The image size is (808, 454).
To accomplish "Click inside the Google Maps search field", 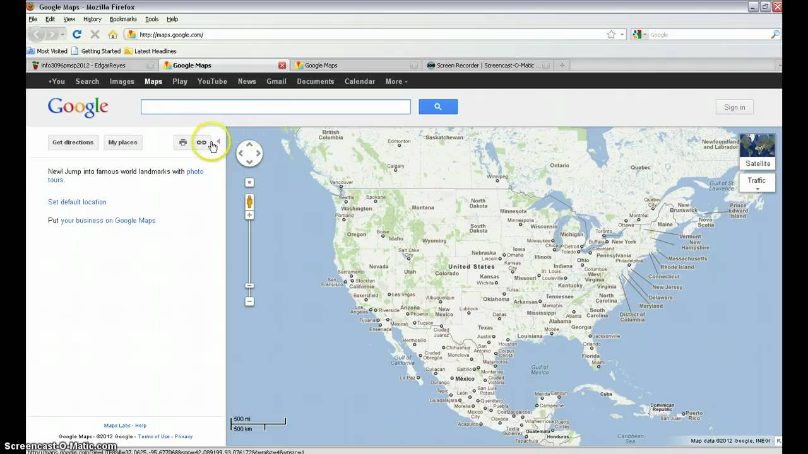I will click(x=275, y=107).
